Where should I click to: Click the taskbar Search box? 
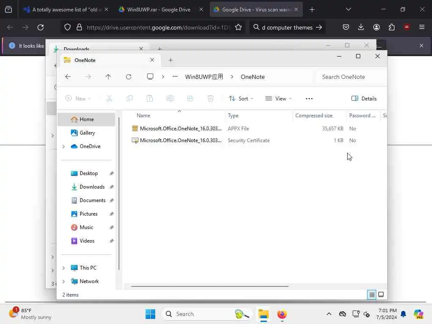tap(207, 314)
